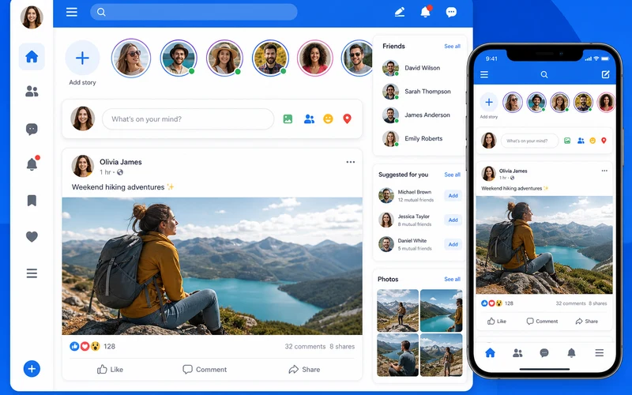Select Messages tab in phone bottom bar
Viewport: 632px width, 395px height.
click(x=544, y=353)
